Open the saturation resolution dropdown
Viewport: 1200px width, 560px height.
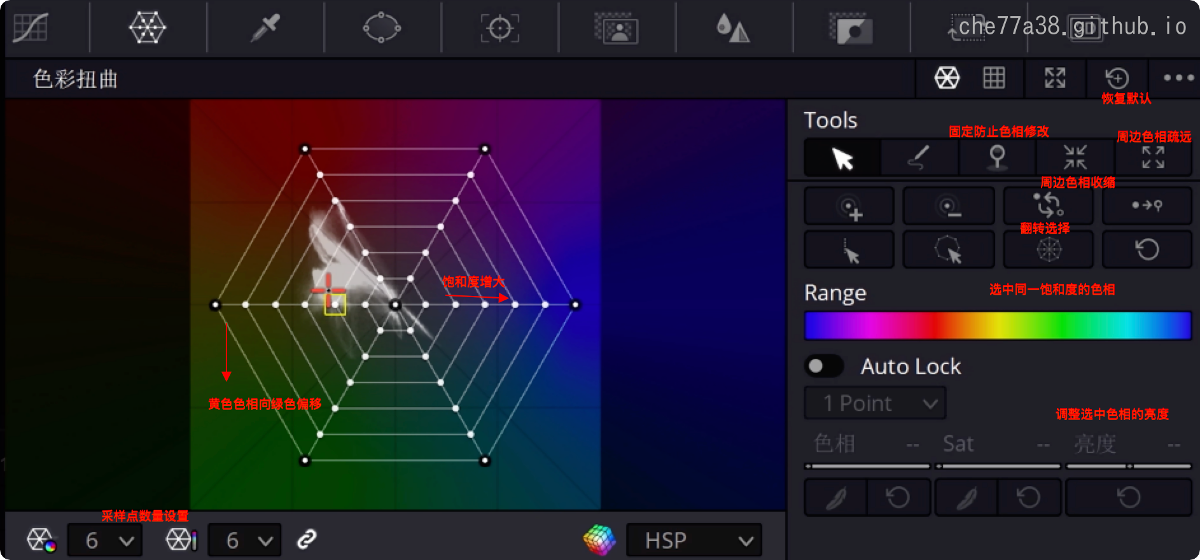[244, 540]
